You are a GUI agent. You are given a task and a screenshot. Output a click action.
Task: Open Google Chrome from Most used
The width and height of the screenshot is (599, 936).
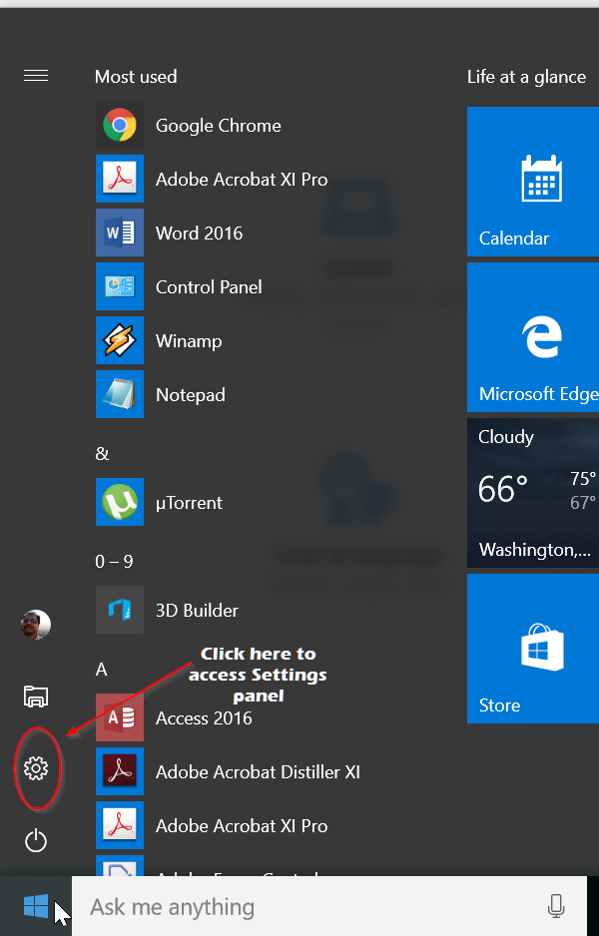(120, 125)
